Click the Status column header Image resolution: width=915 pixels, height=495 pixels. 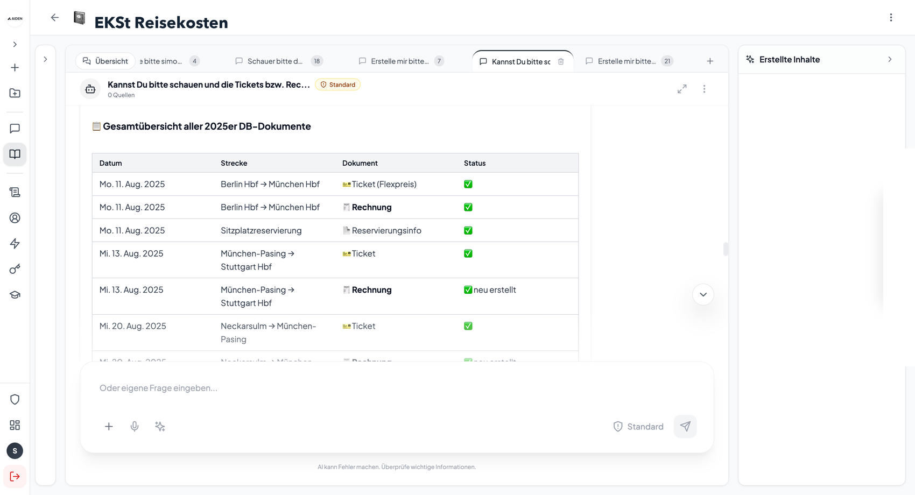pyautogui.click(x=474, y=163)
